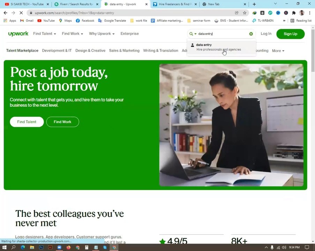The width and height of the screenshot is (315, 251).
Task: Bookmark this page with the star icon
Action: pos(245,13)
